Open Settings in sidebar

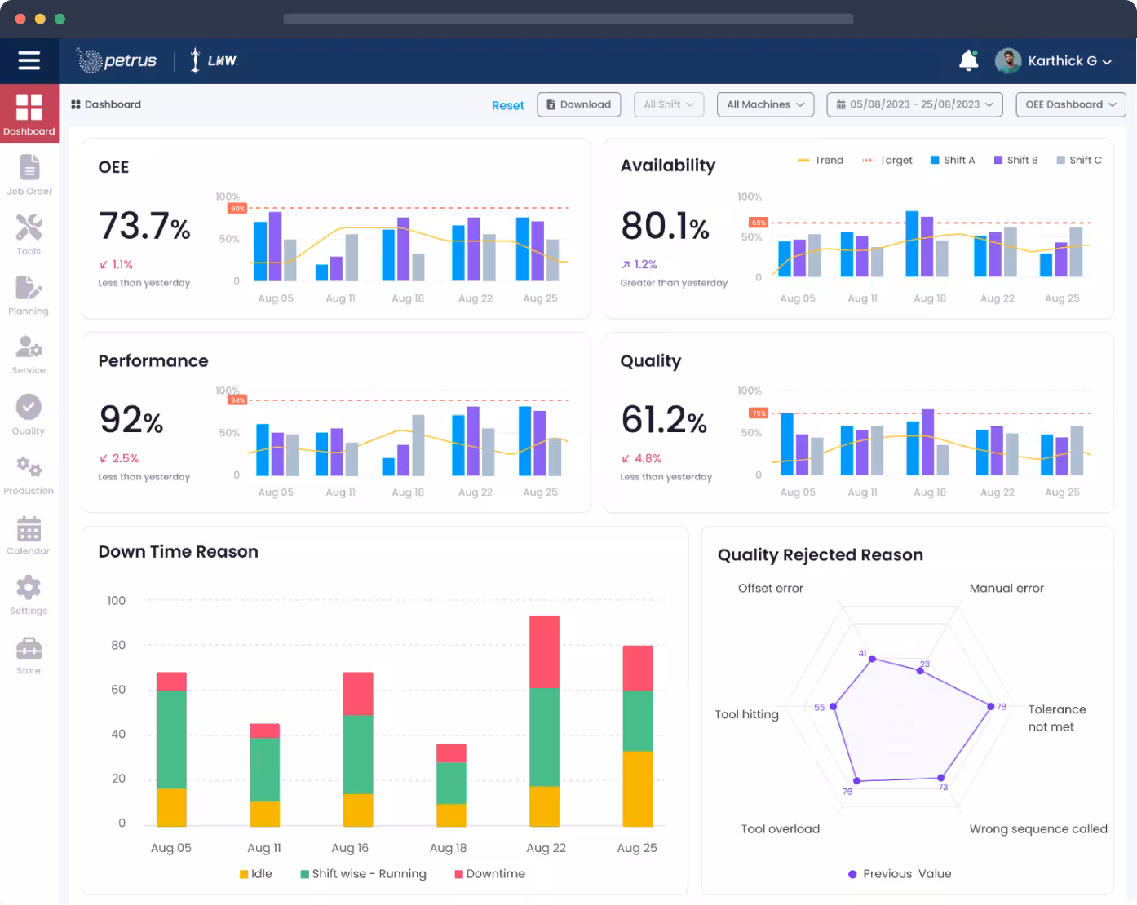tap(29, 595)
